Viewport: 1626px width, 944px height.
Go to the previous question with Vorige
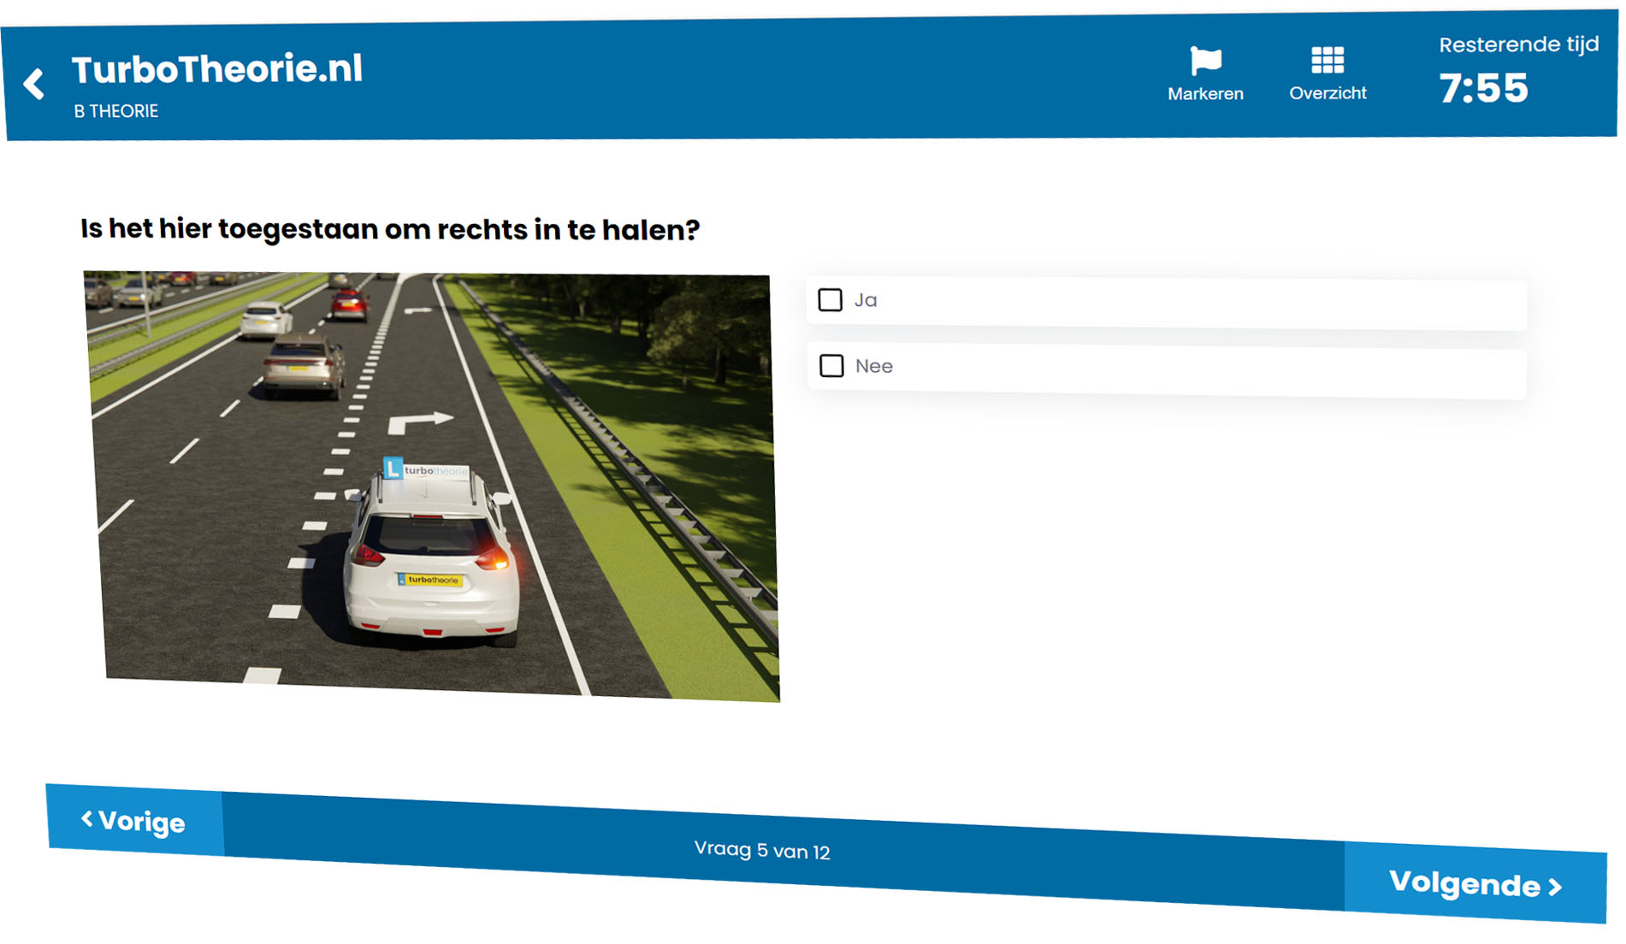point(134,821)
